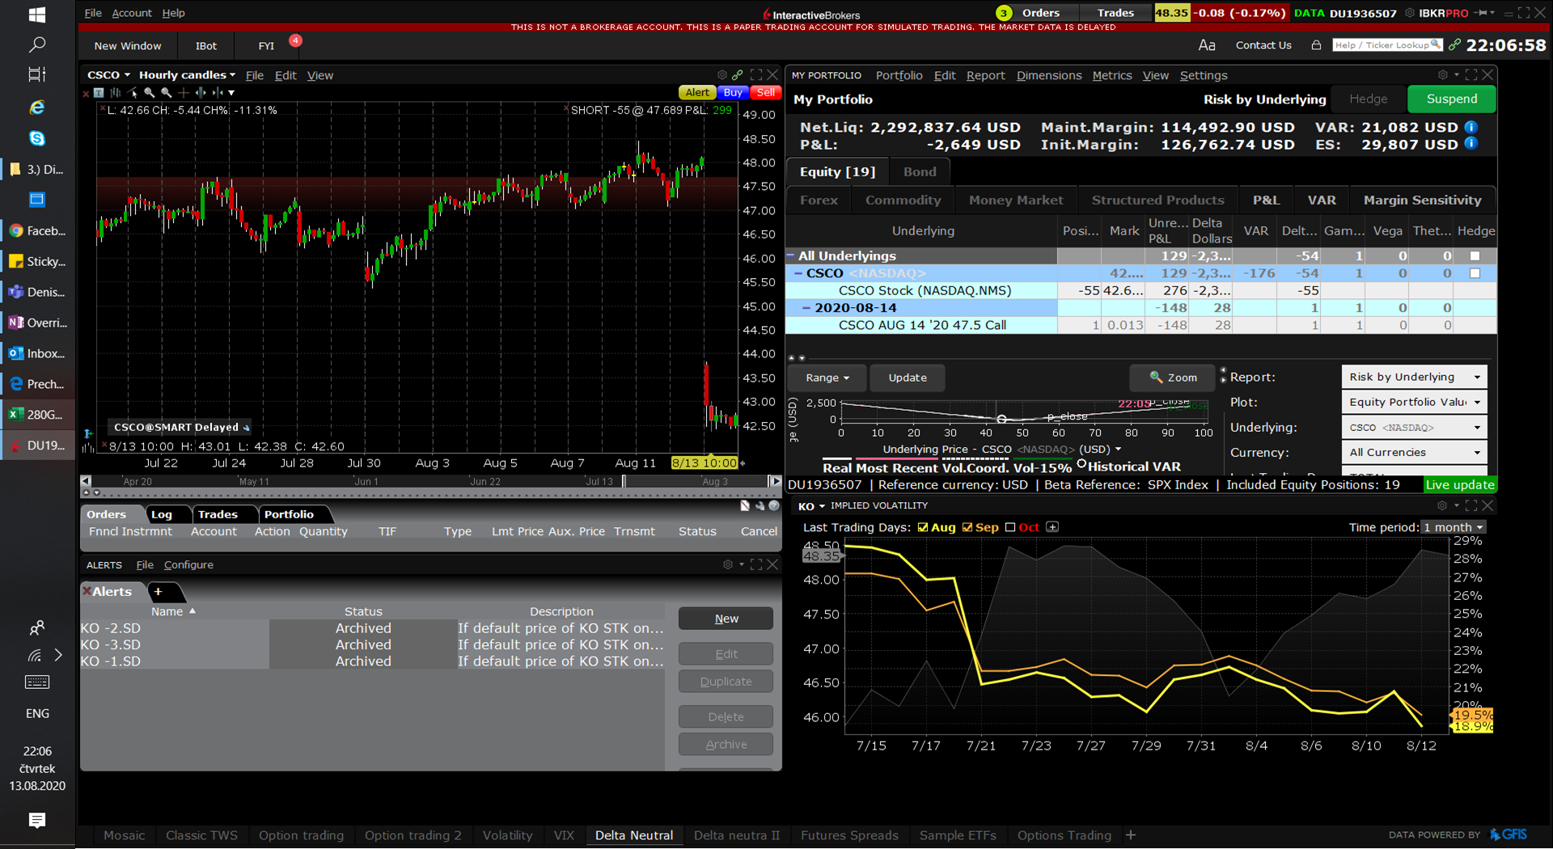Open the Plot Equity Portfolio Value dropdown
Image resolution: width=1553 pixels, height=849 pixels.
point(1414,402)
